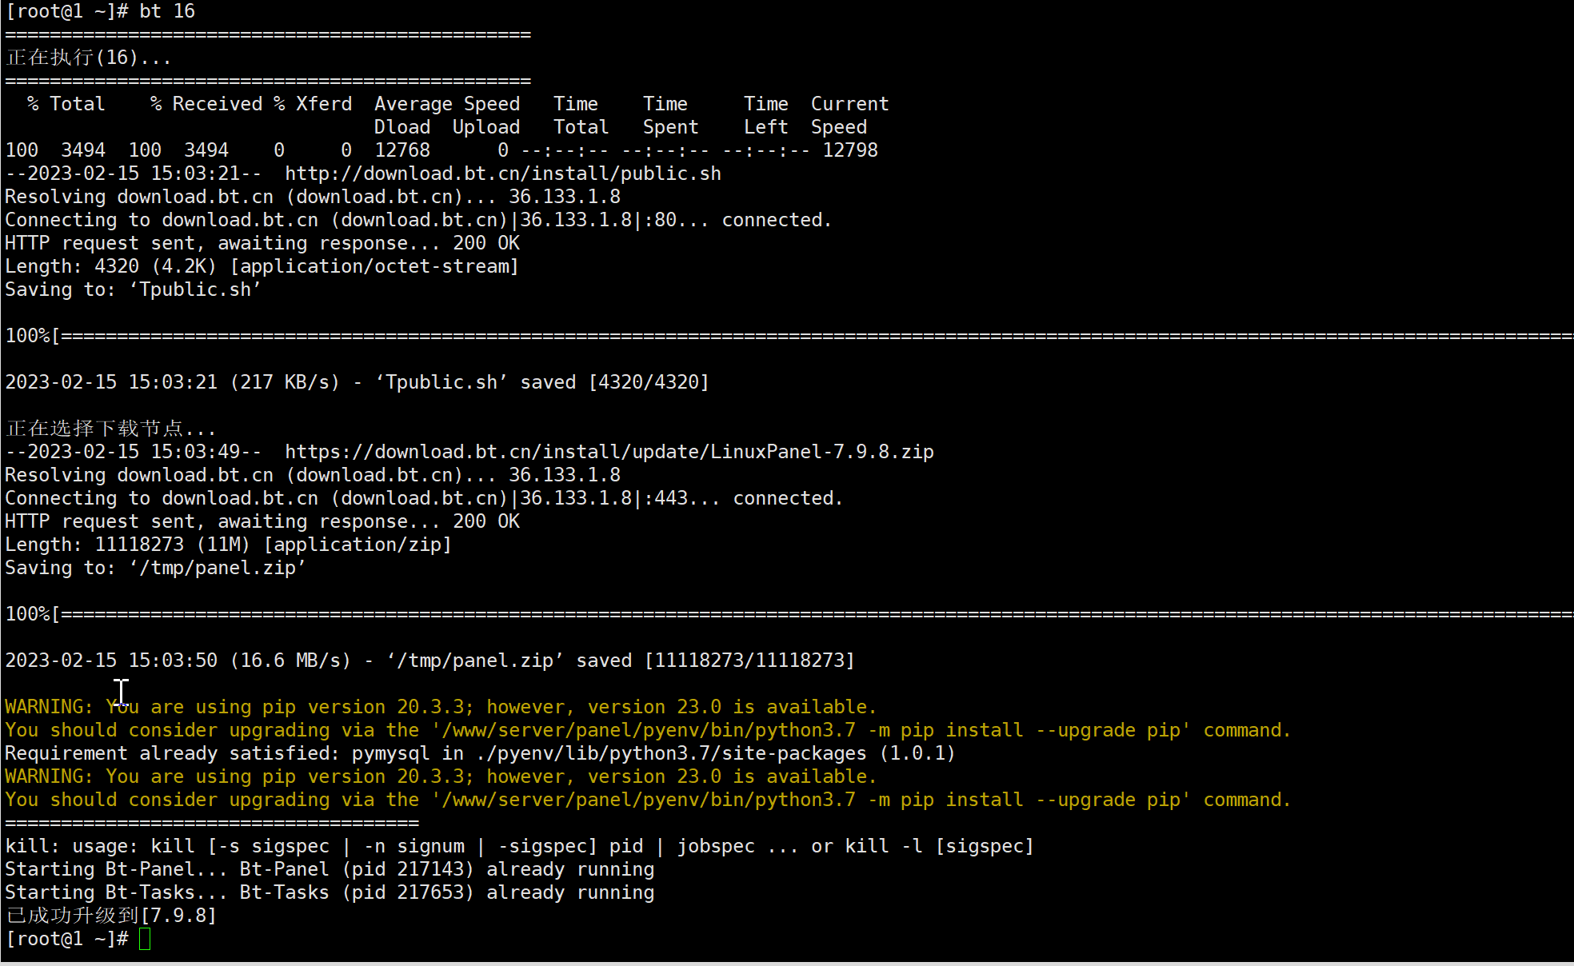Click the second pip upgrade command line
Screen dimensions: 1574x966
coord(648,800)
